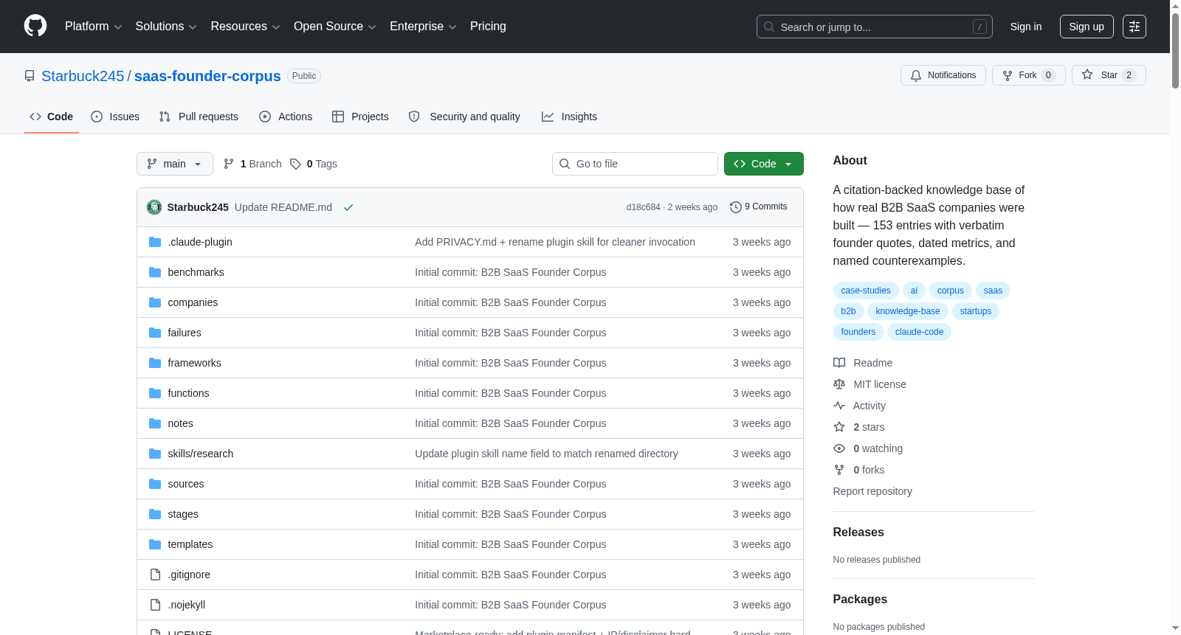Image resolution: width=1181 pixels, height=635 pixels.
Task: Expand the Platform menu
Action: click(94, 27)
